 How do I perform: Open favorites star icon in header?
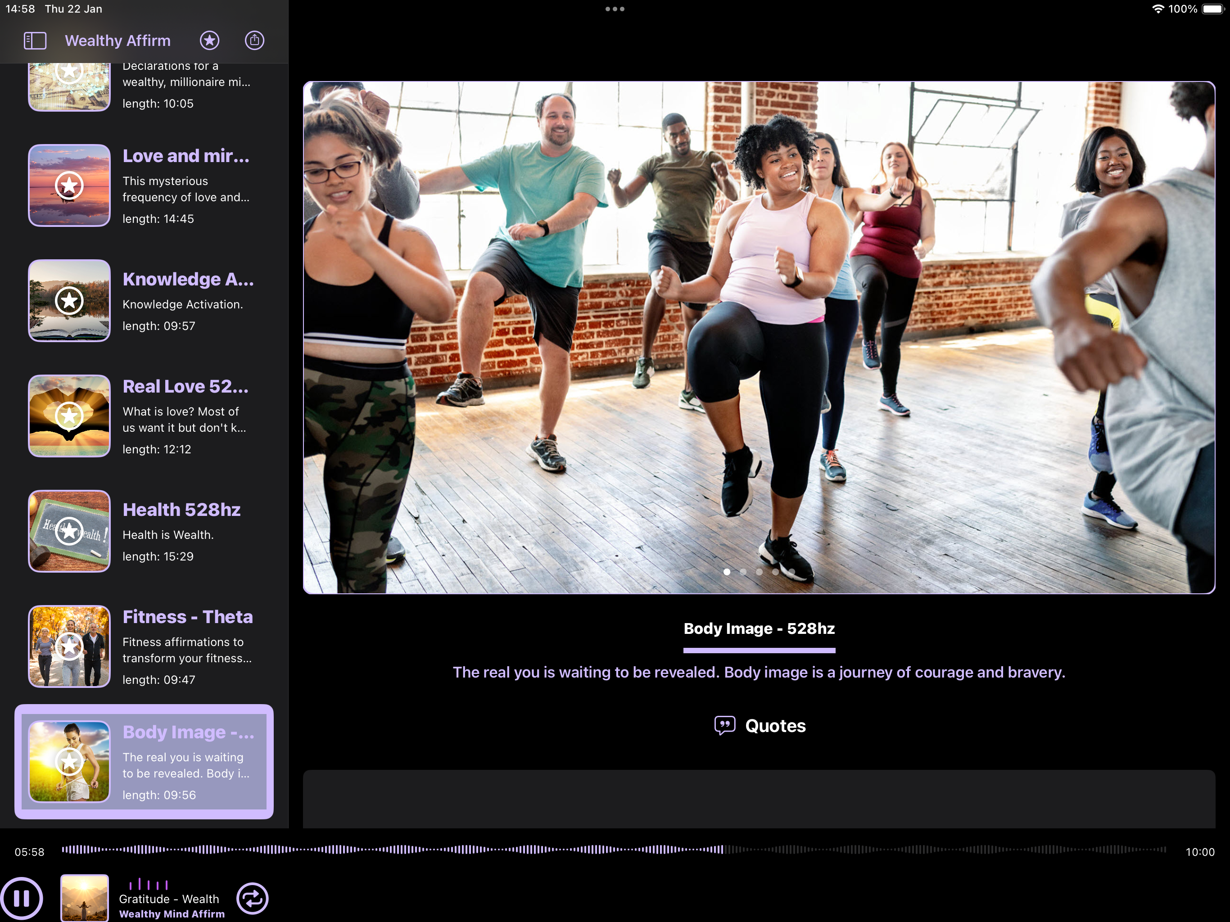click(x=210, y=41)
